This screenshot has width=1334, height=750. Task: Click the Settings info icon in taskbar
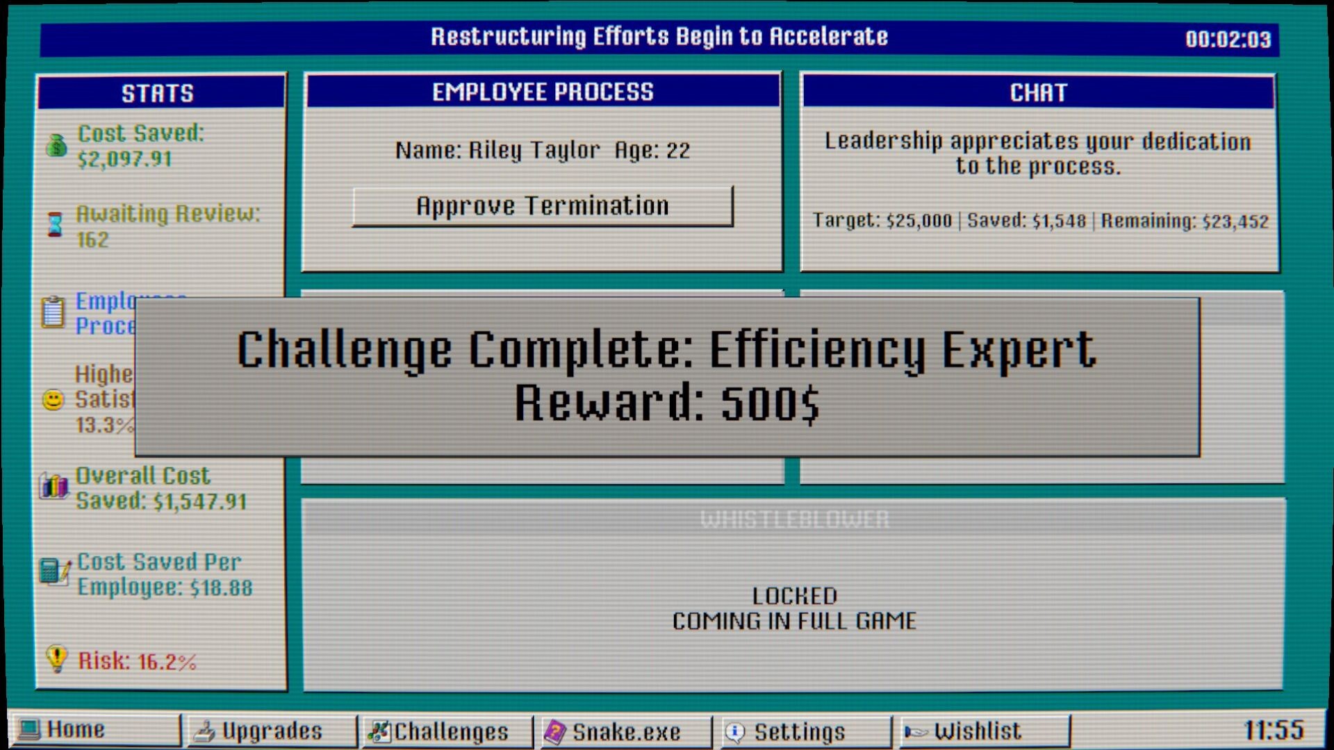[x=734, y=732]
